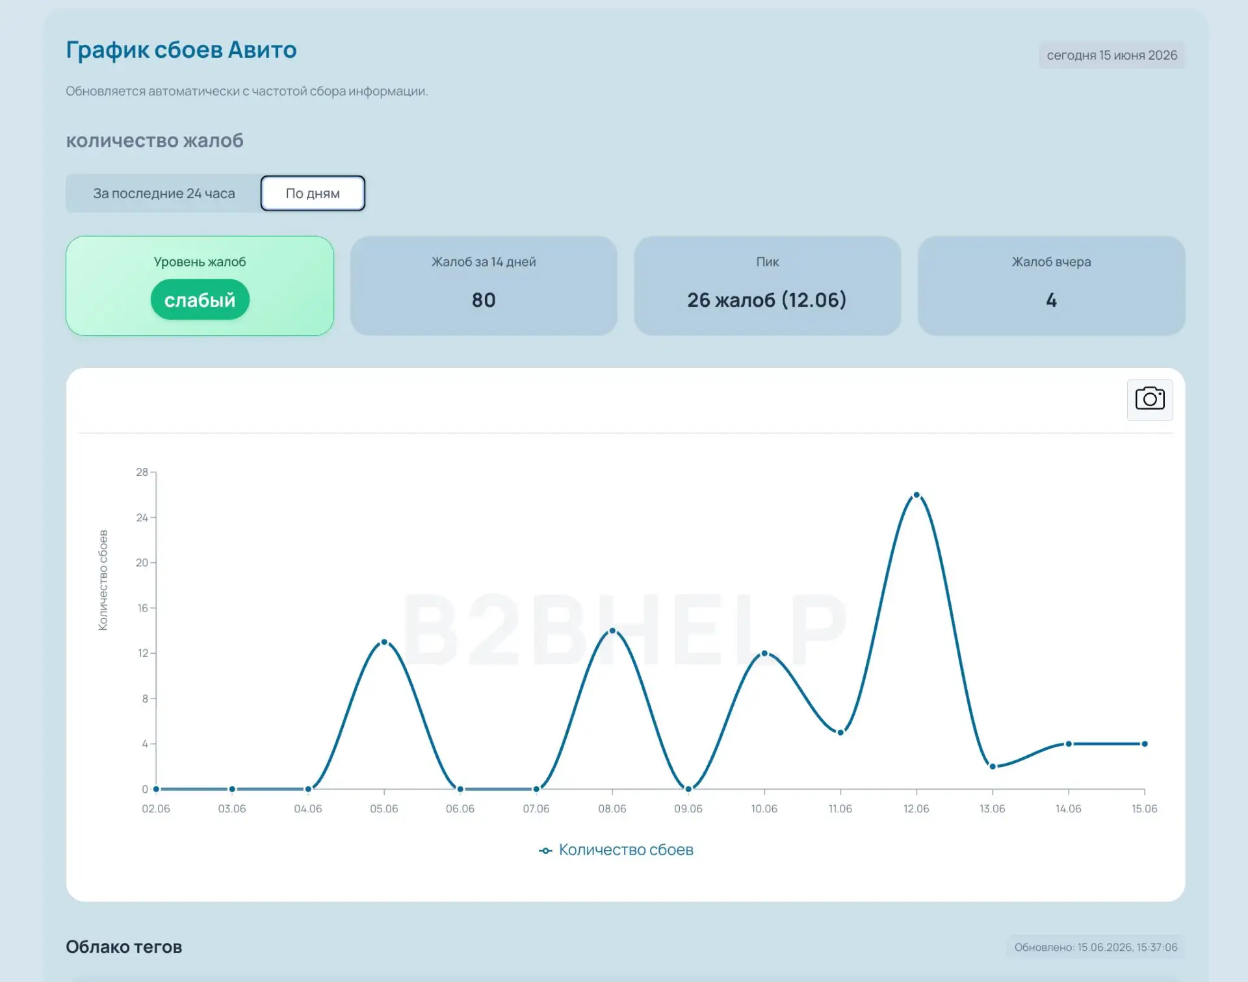Click the 'слабый' complaint level badge

pos(200,300)
